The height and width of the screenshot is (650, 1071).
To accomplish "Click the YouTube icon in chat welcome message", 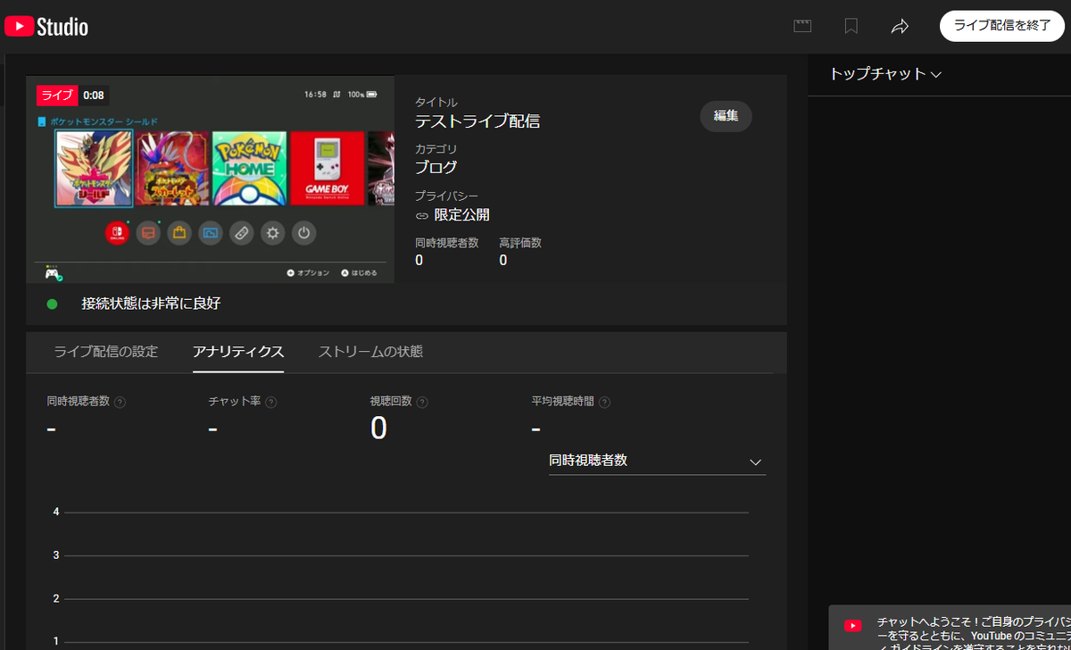I will click(852, 626).
